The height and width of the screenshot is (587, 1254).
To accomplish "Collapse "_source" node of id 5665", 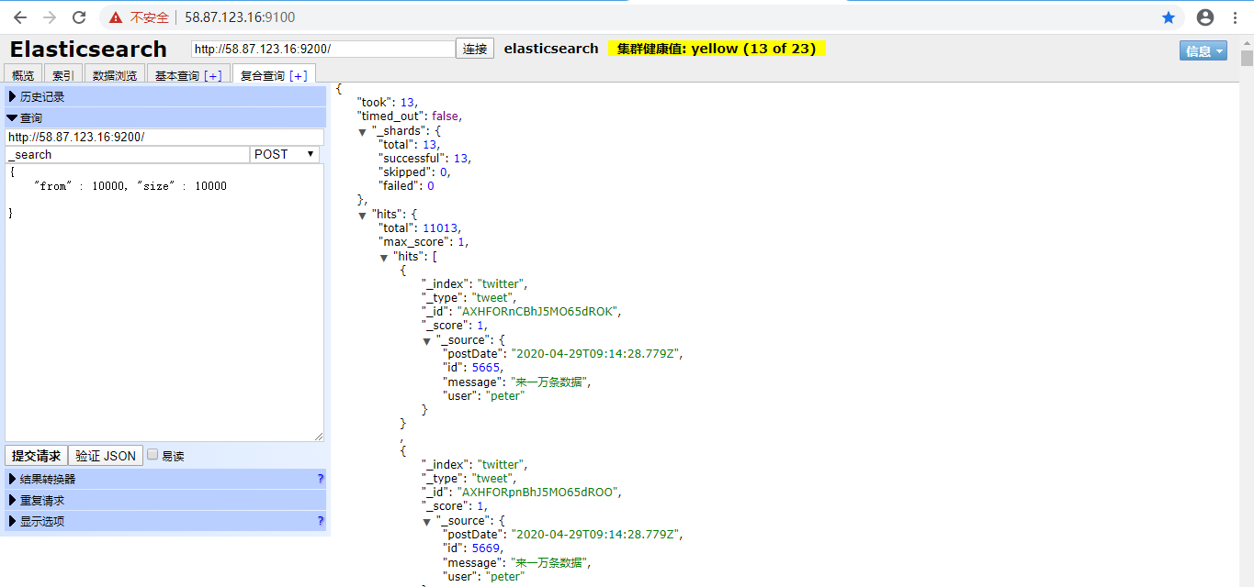I will click(x=427, y=341).
